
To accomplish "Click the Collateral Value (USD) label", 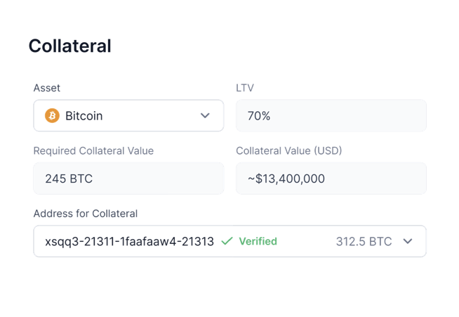I will 289,150.
